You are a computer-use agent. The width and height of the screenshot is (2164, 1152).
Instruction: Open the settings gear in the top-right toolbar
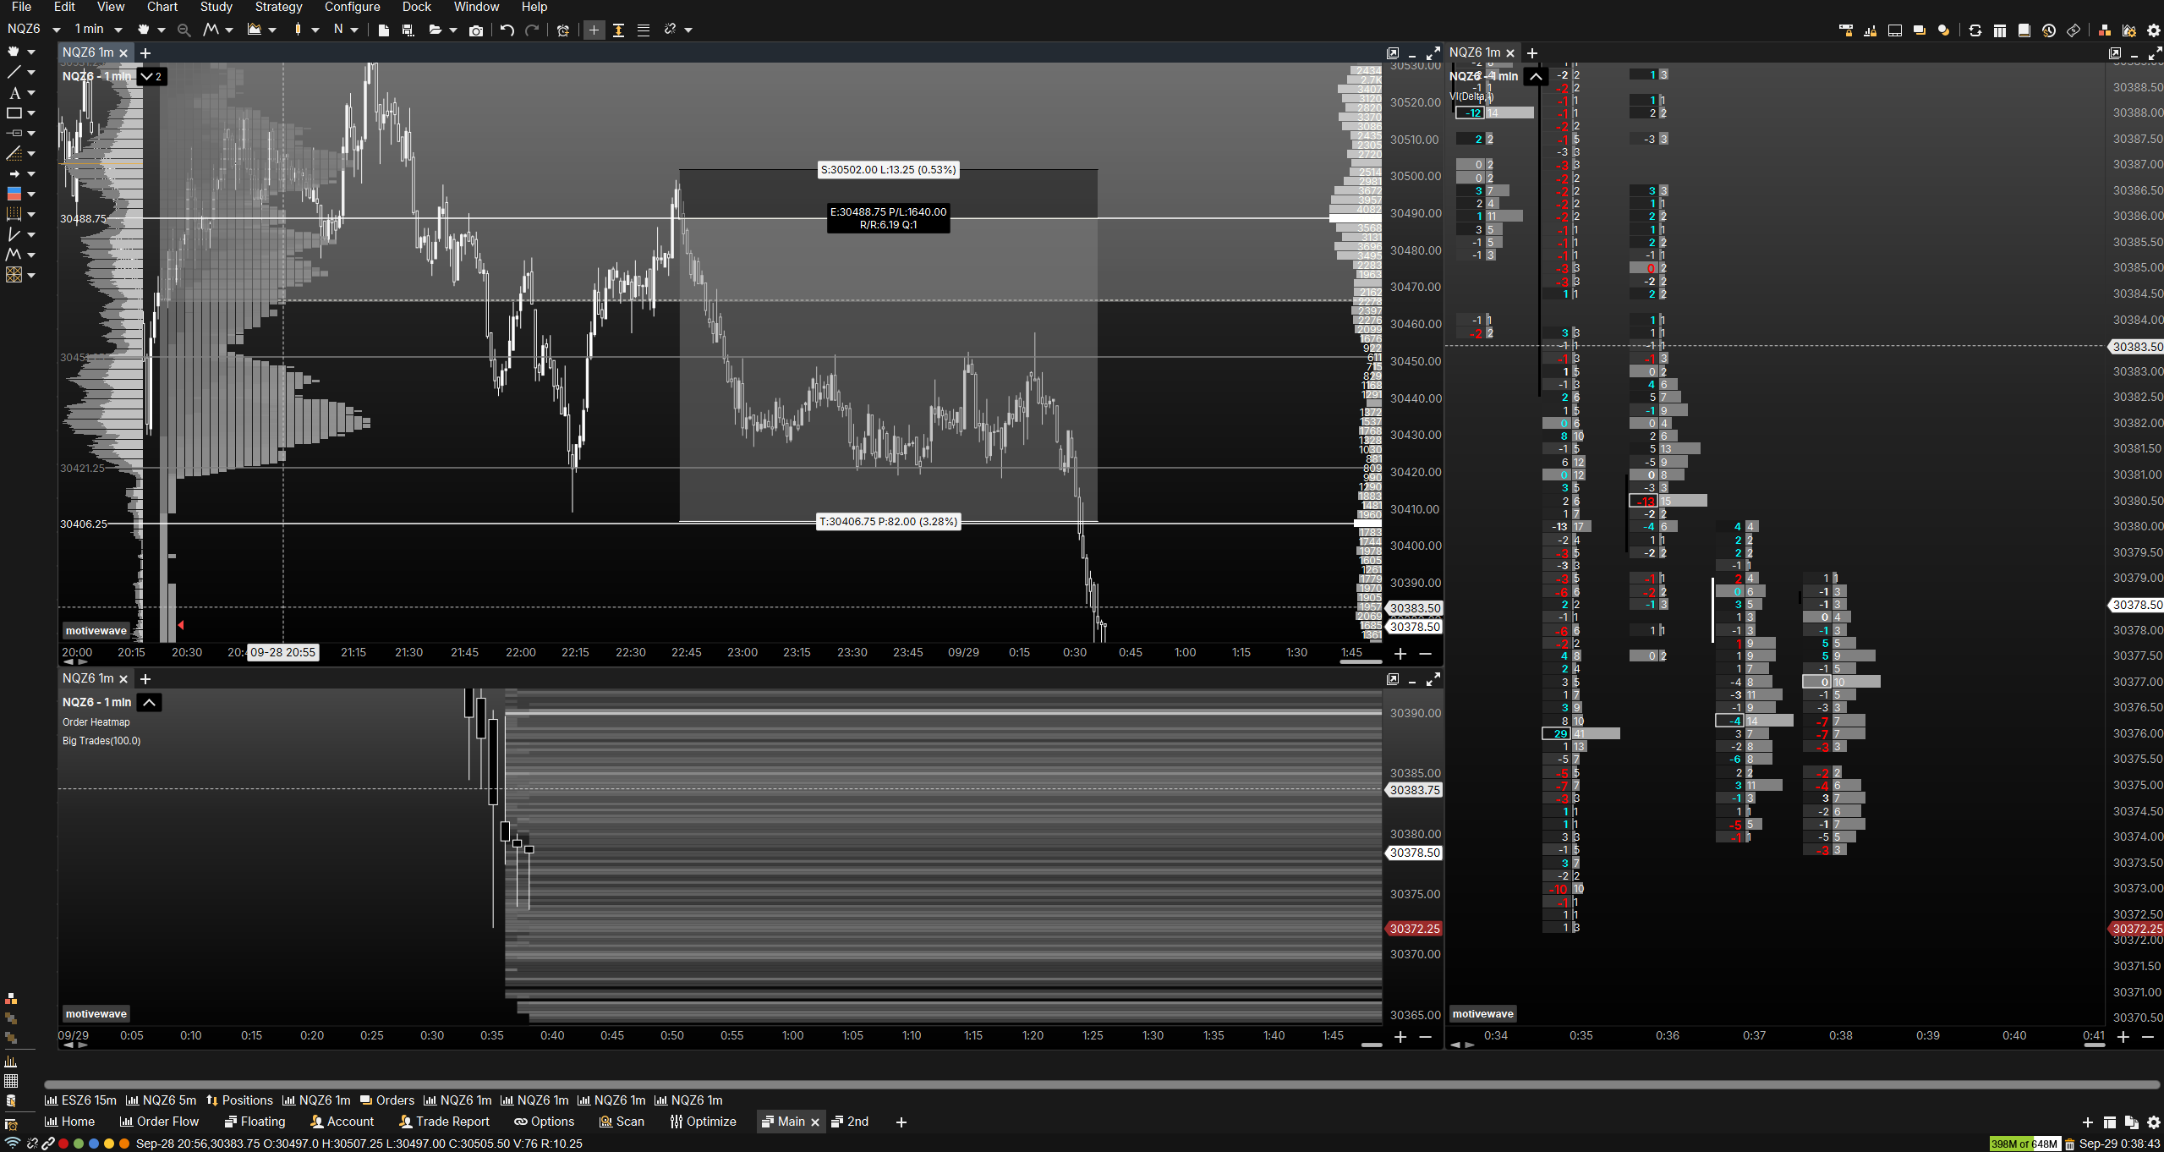click(x=2154, y=30)
